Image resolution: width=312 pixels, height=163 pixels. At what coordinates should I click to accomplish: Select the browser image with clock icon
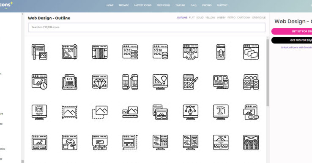click(x=39, y=82)
